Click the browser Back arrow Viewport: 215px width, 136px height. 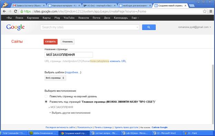(4, 11)
